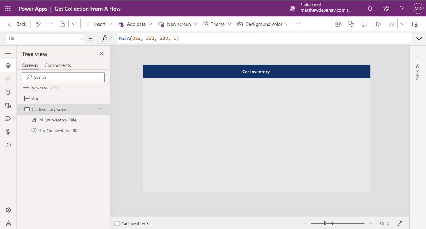The width and height of the screenshot is (426, 229).
Task: Open the Media panel icon
Action: 8,105
